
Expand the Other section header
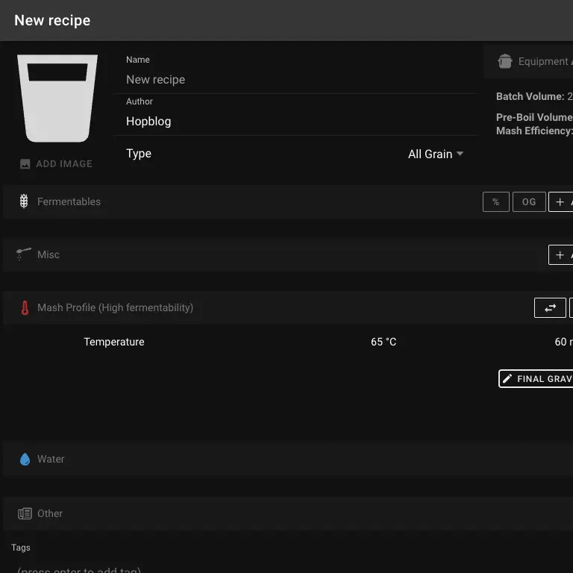[50, 513]
